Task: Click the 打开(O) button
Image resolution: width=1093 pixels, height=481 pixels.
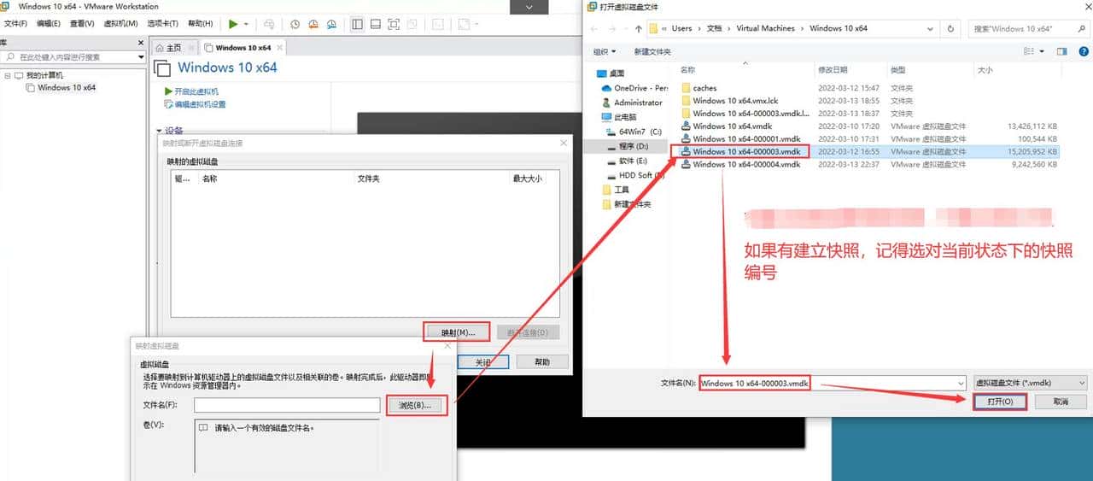Action: coord(1000,402)
